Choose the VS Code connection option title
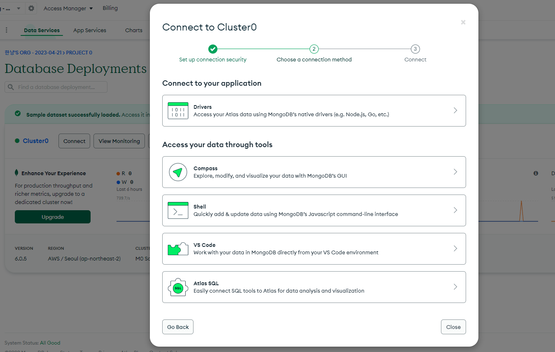This screenshot has height=352, width=555. click(x=205, y=245)
